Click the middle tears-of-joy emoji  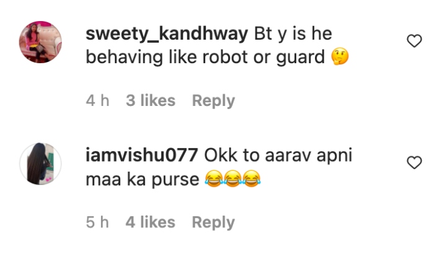coord(232,178)
